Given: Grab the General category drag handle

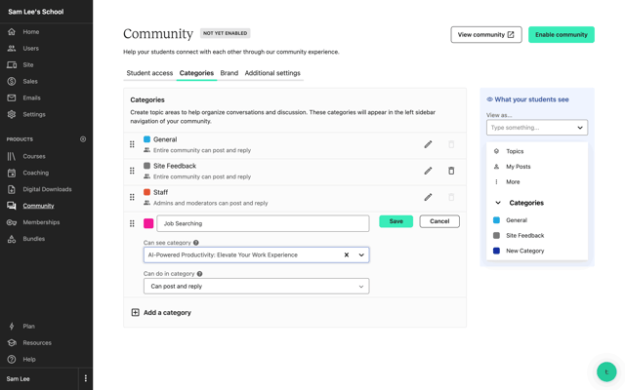Looking at the screenshot, I should point(132,144).
